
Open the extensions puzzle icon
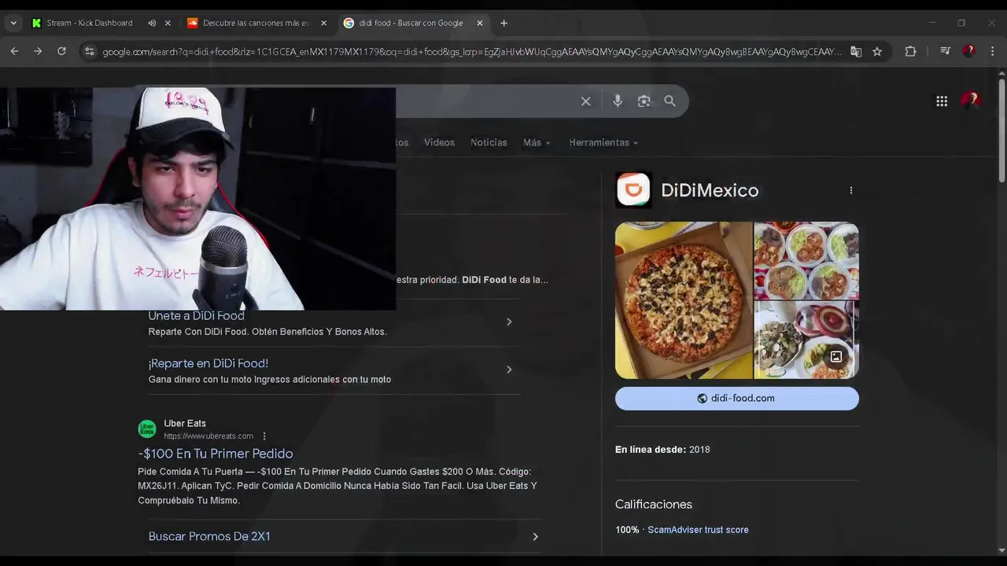[910, 52]
